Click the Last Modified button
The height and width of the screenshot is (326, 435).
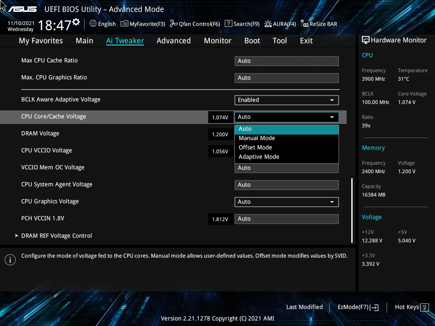304,307
